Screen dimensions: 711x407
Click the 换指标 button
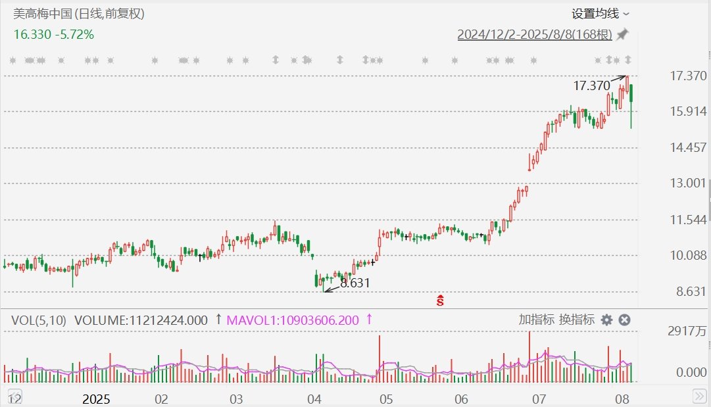[x=576, y=320]
